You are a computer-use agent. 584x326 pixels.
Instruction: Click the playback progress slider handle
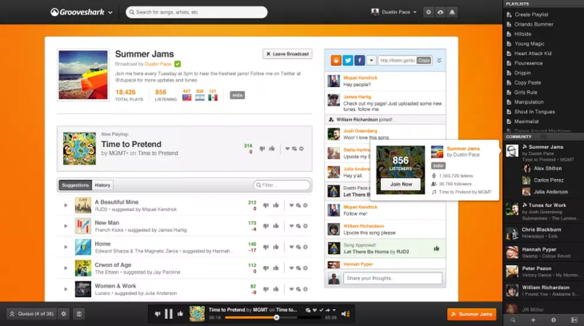pyautogui.click(x=276, y=318)
